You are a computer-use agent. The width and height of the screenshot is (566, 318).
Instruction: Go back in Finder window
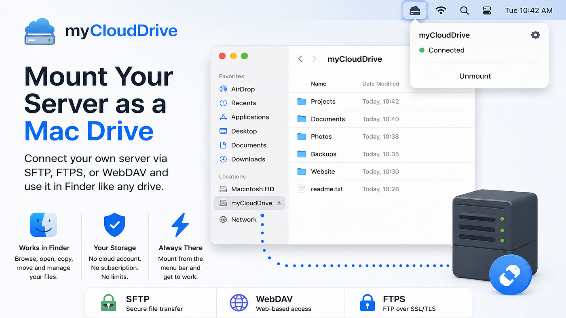(x=300, y=59)
